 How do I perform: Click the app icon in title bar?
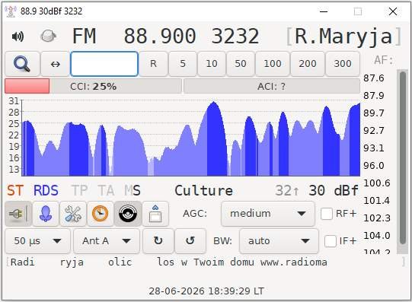11,11
